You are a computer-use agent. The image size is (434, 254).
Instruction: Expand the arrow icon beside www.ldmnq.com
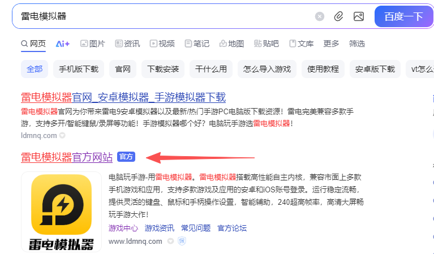[170, 242]
